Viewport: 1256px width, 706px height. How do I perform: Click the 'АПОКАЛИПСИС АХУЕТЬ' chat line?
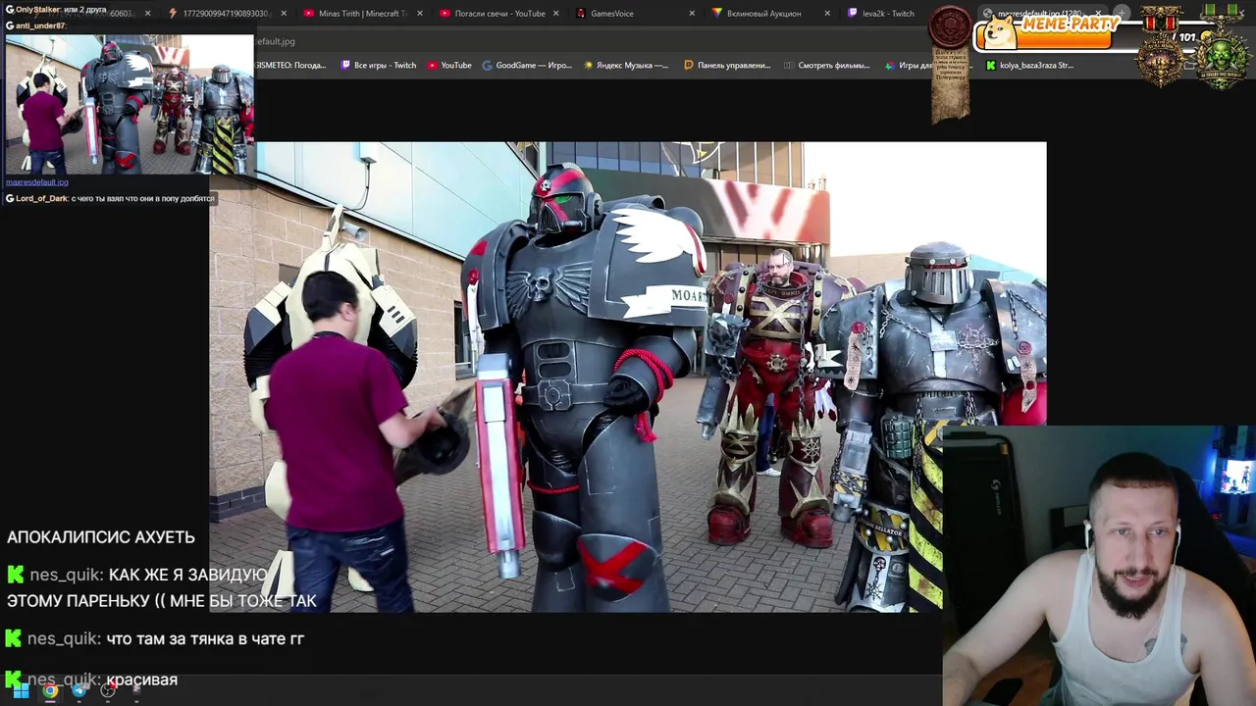click(101, 537)
